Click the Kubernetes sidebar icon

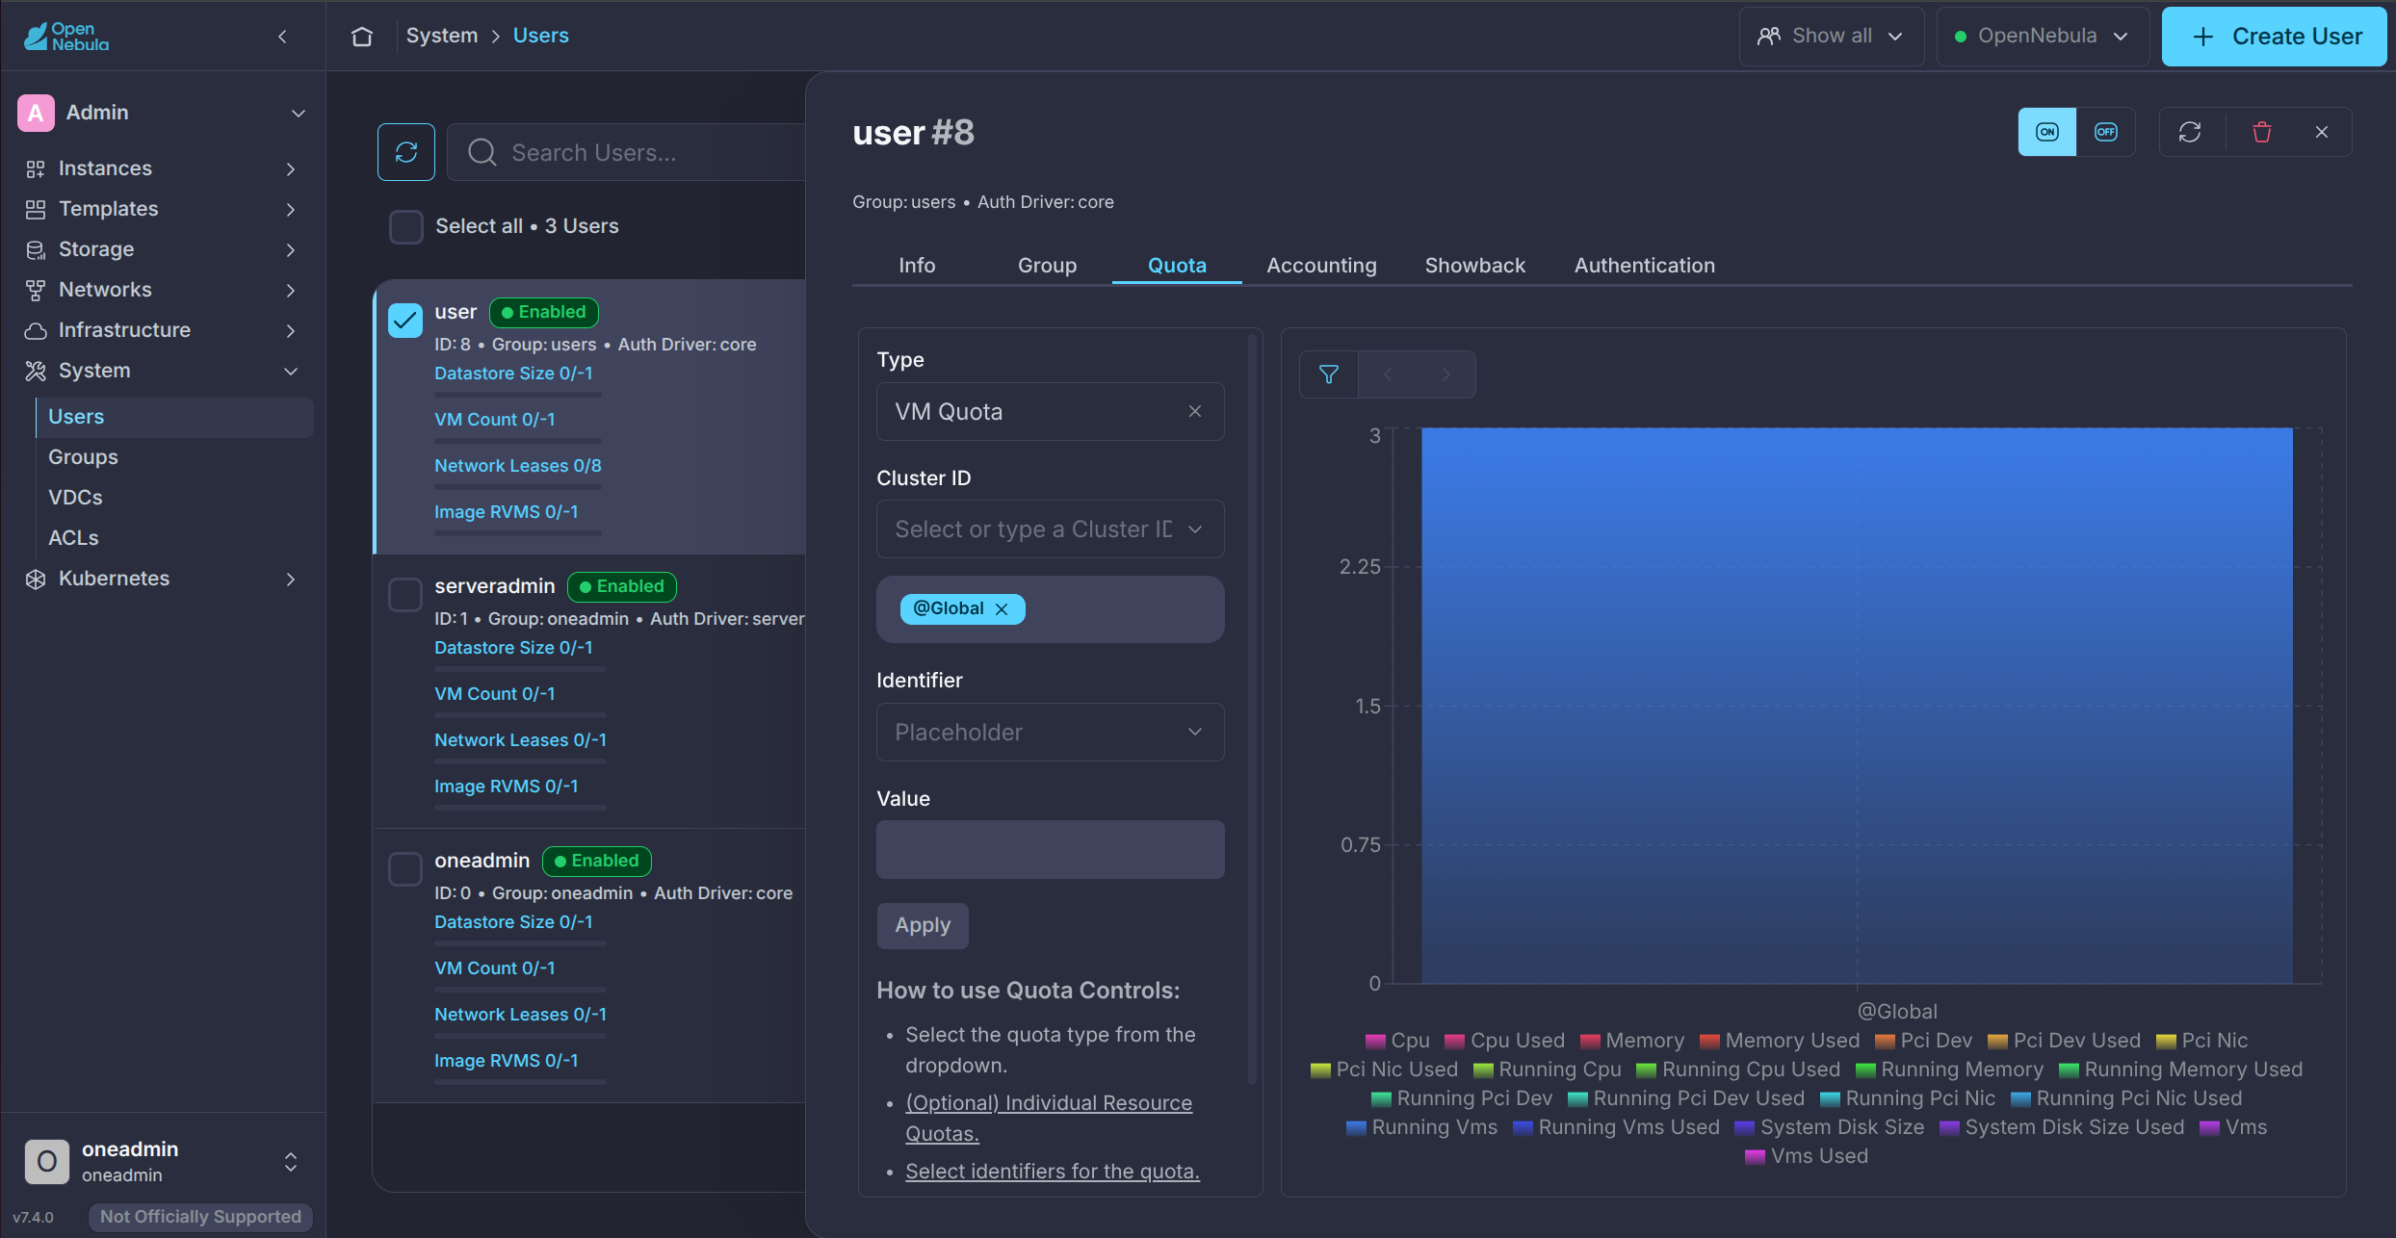point(36,579)
